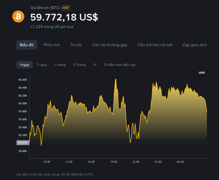This screenshot has width=219, height=180.
Task: Click the chart's highest peak near 19:00
Action: 116,79
